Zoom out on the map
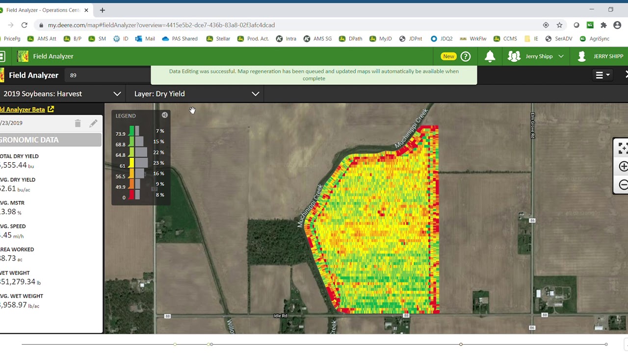 (623, 185)
